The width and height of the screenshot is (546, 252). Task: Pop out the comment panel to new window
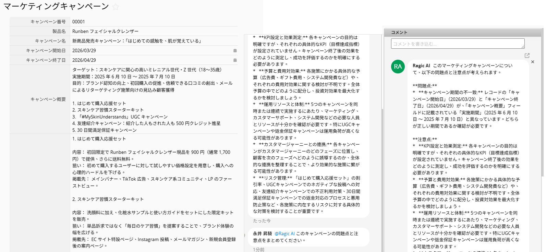(x=527, y=56)
